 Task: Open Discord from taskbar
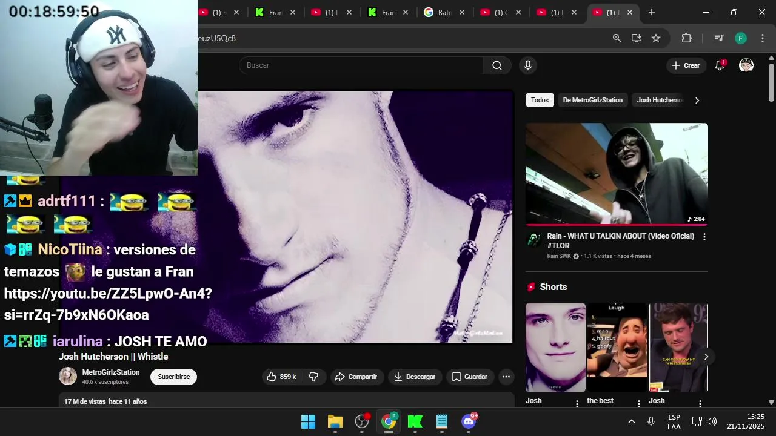pos(469,421)
